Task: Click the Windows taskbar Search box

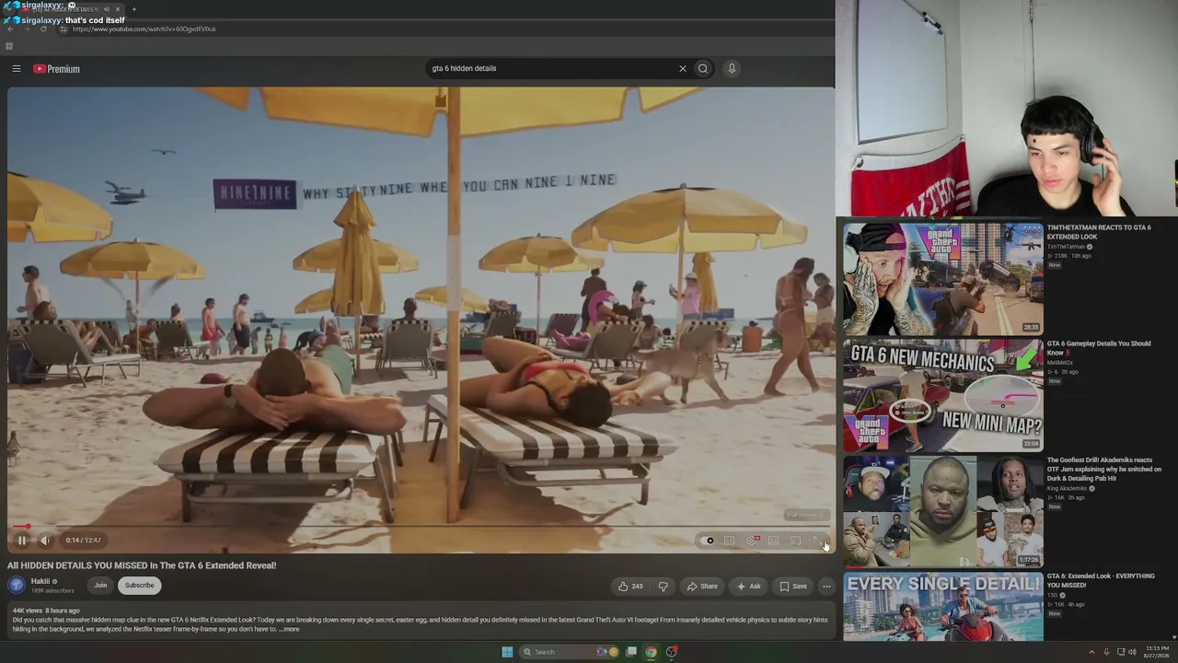Action: tap(570, 652)
